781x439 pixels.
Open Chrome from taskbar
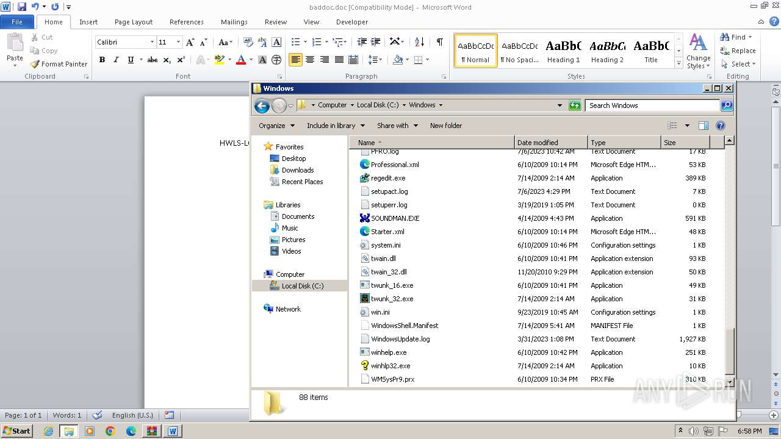[x=110, y=431]
